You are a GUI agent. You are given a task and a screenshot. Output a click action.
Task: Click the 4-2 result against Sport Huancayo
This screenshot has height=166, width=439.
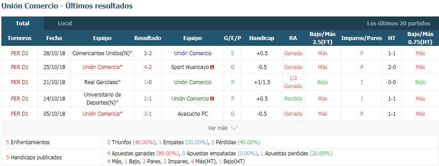tap(147, 67)
